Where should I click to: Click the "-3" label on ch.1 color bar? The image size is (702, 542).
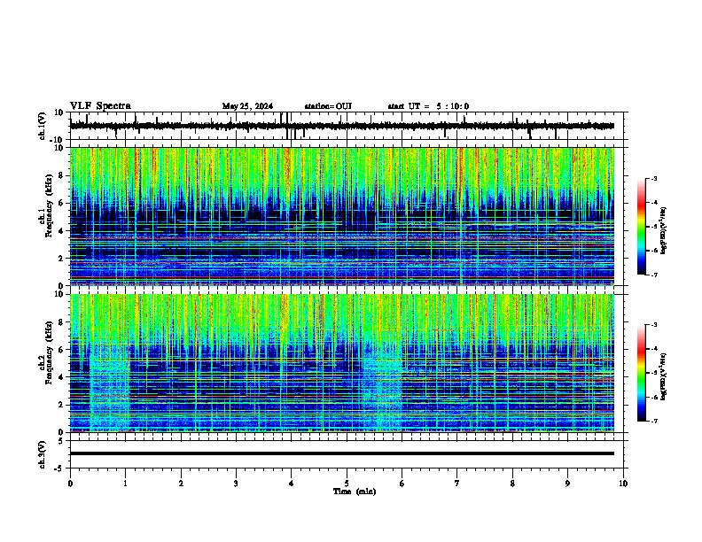(x=654, y=178)
